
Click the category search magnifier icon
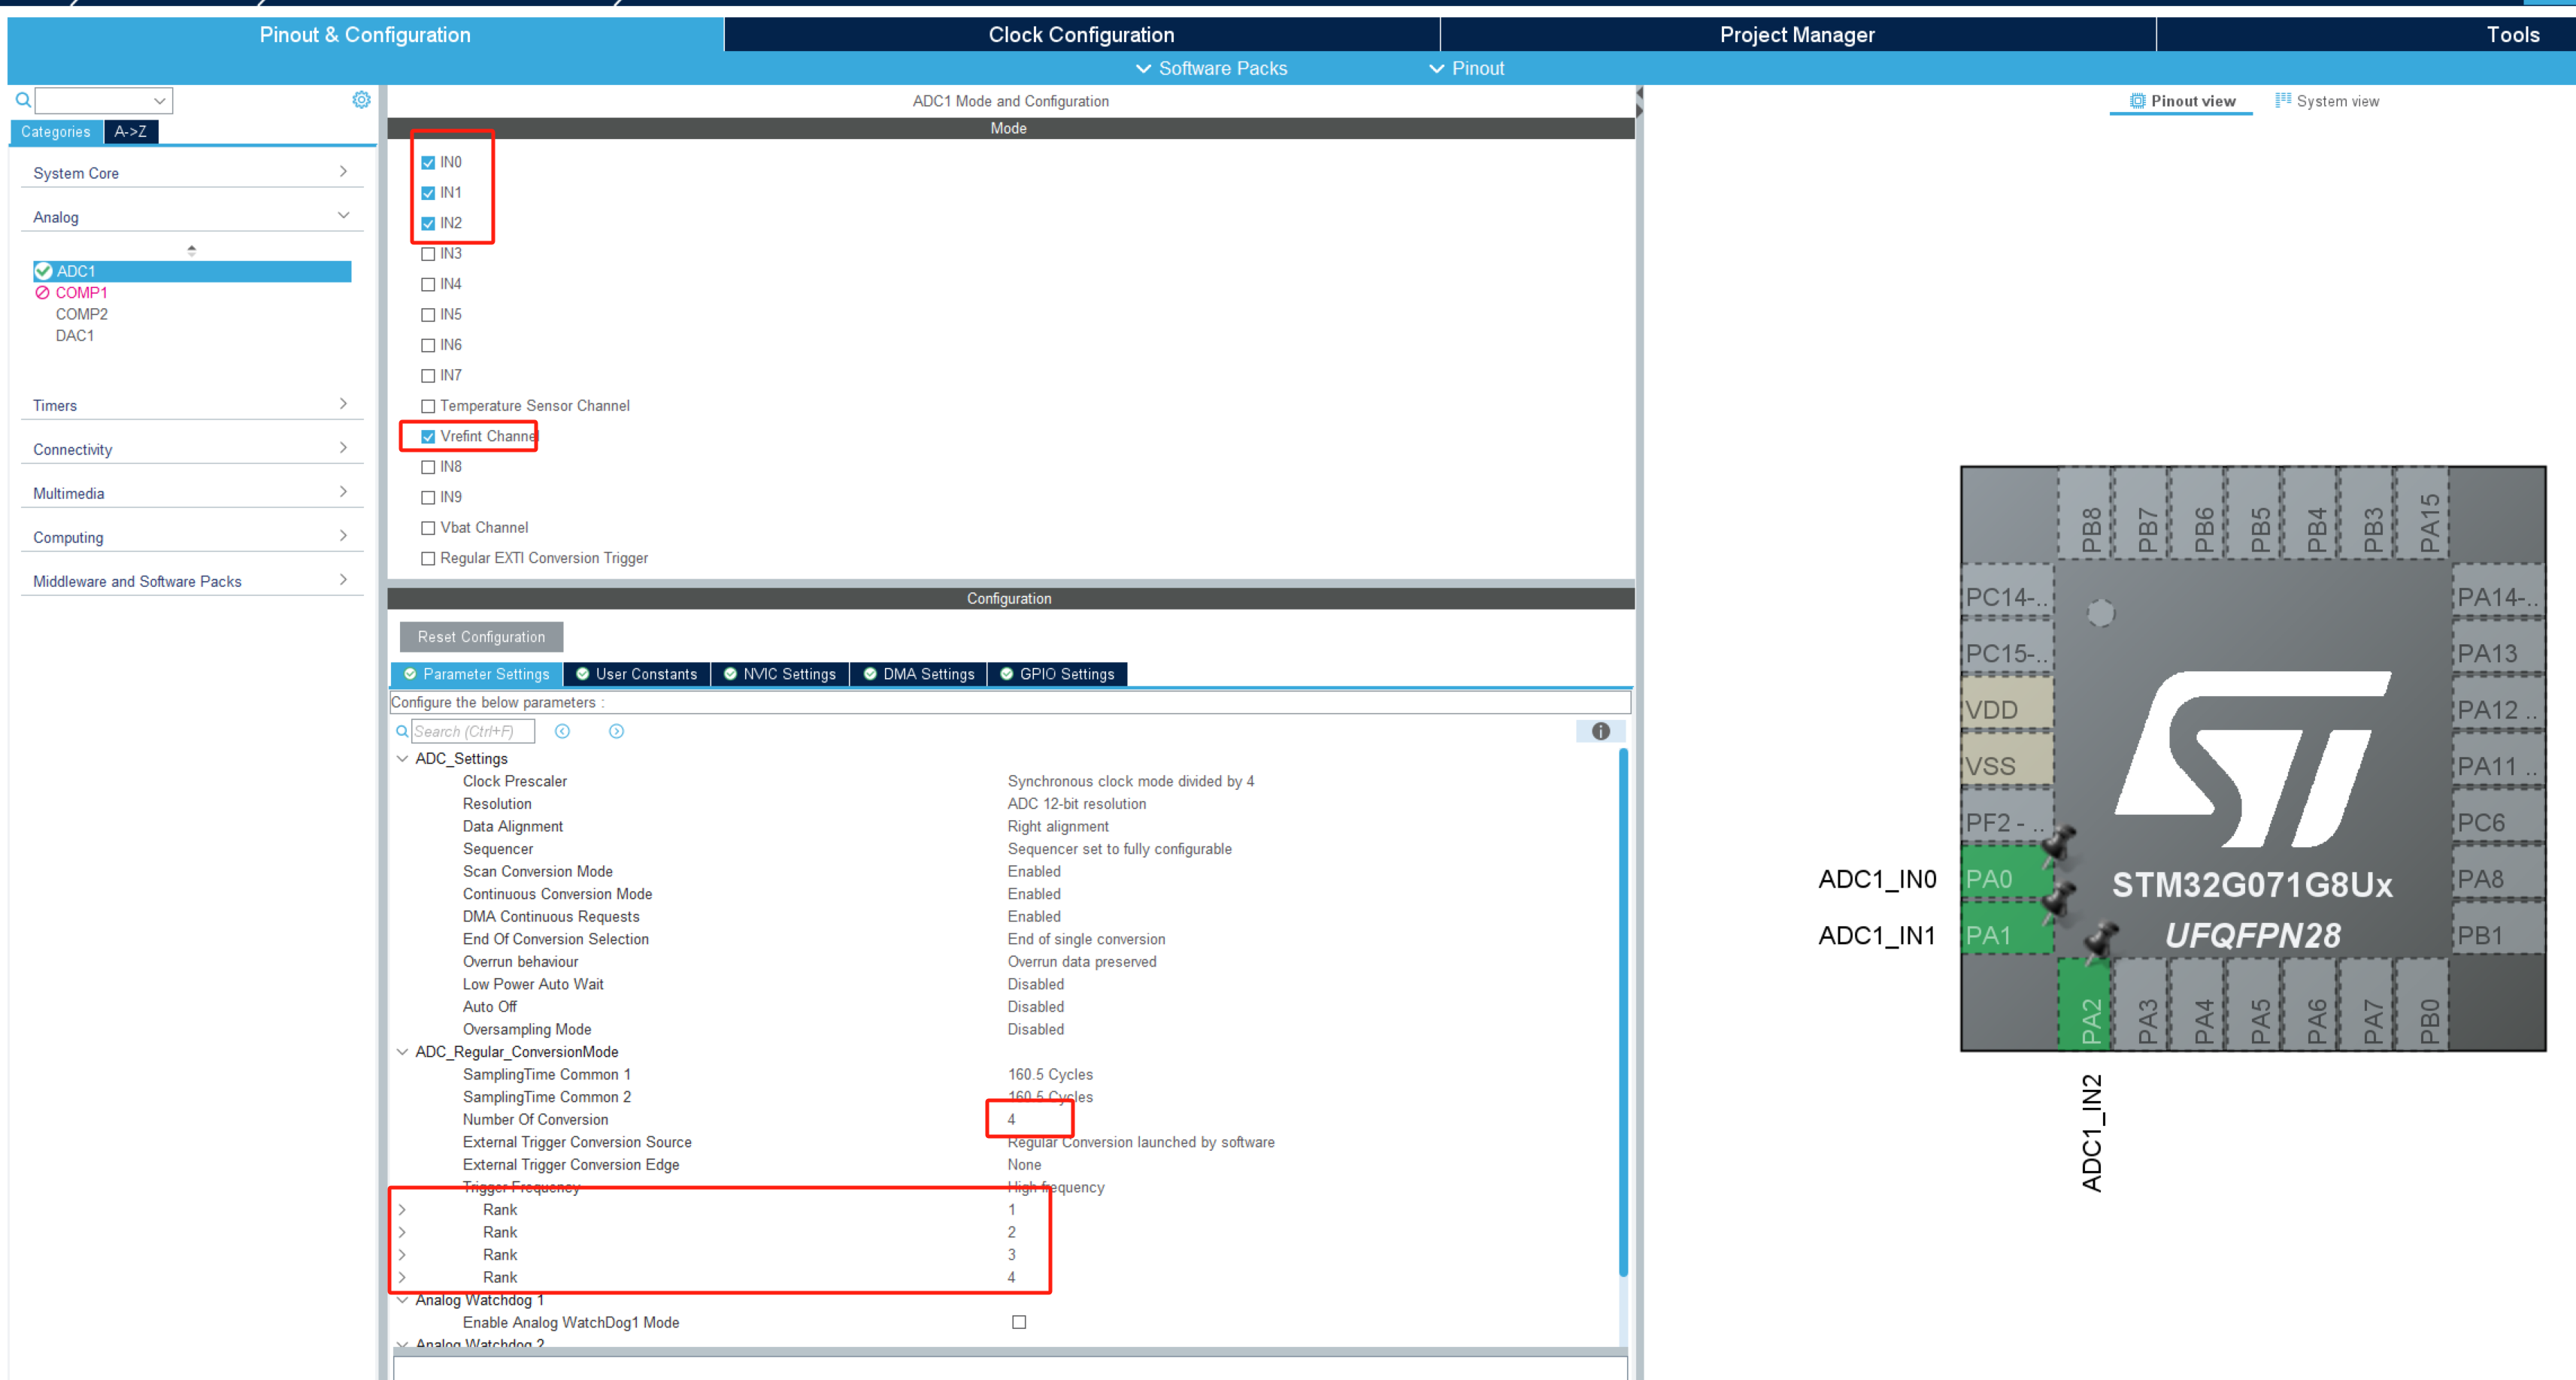pyautogui.click(x=23, y=100)
